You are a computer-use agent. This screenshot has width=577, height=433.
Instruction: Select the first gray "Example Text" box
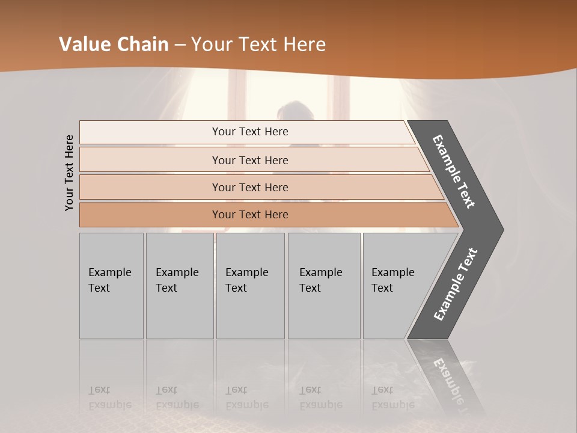coord(111,286)
